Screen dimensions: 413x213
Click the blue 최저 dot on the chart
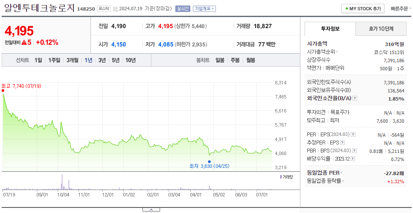click(x=209, y=162)
